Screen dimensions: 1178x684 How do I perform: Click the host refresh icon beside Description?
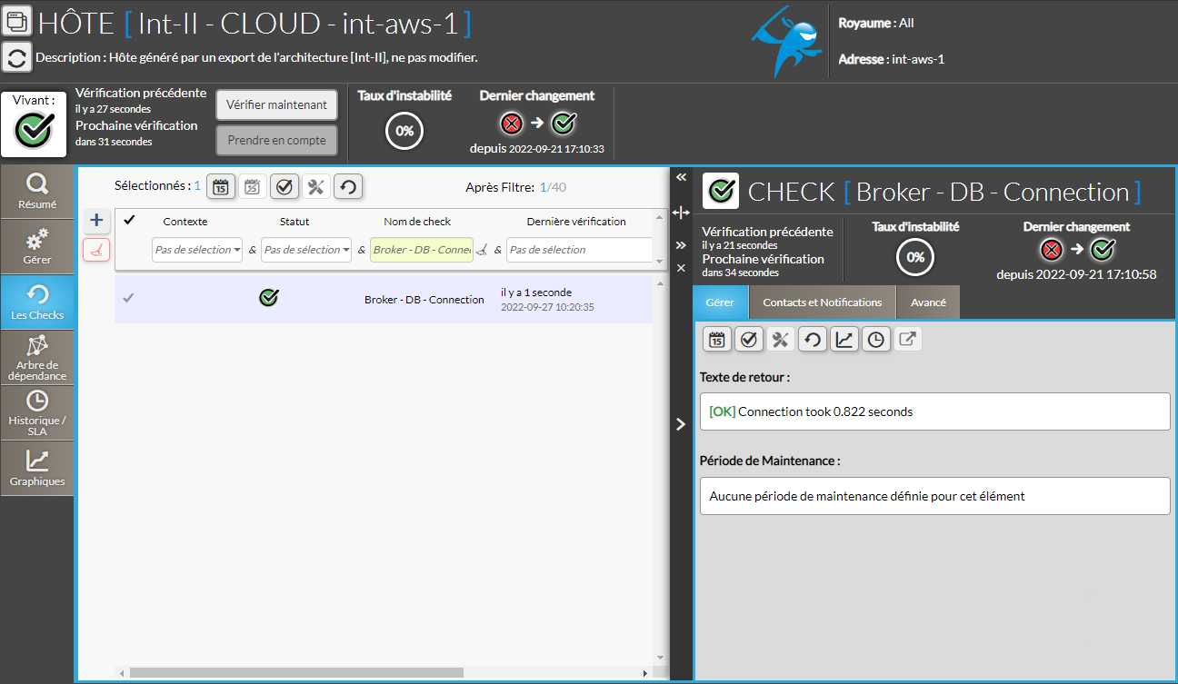(15, 57)
